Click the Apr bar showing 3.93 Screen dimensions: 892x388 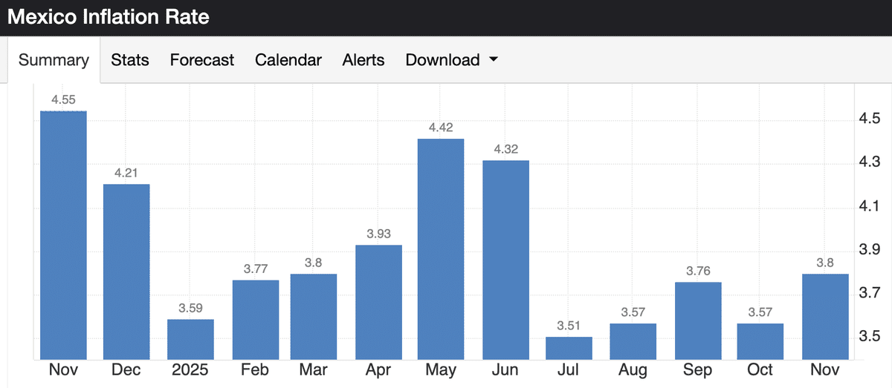[x=378, y=302]
